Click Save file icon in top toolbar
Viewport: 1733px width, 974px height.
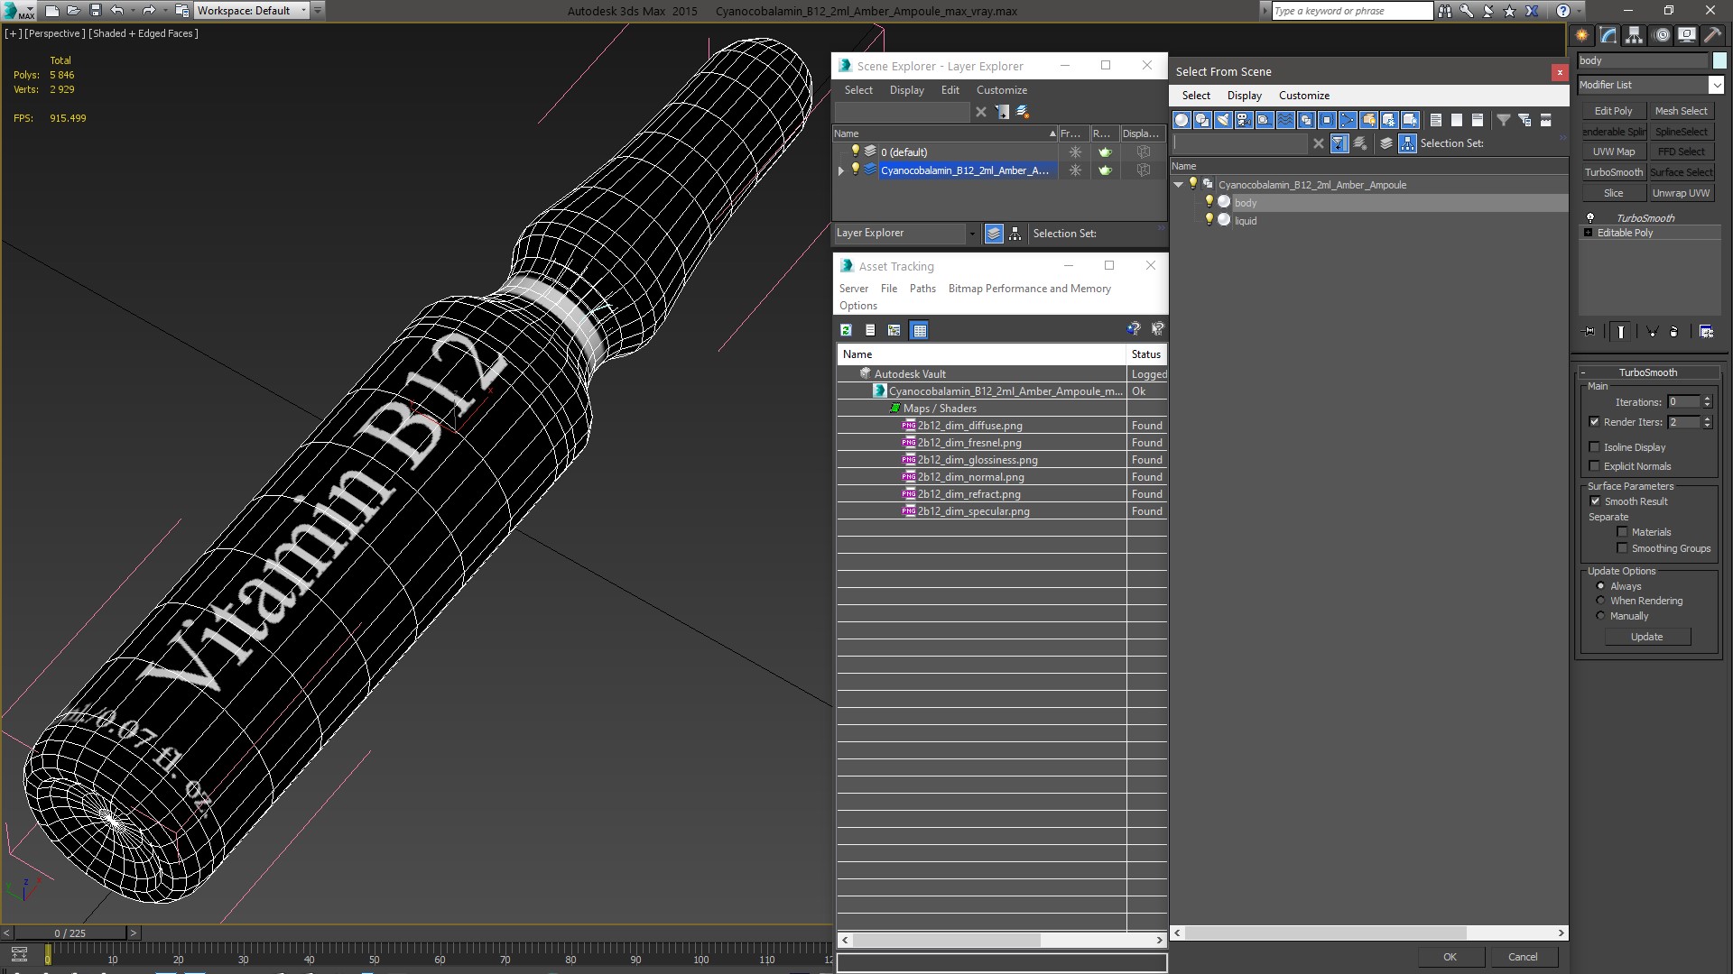[96, 11]
